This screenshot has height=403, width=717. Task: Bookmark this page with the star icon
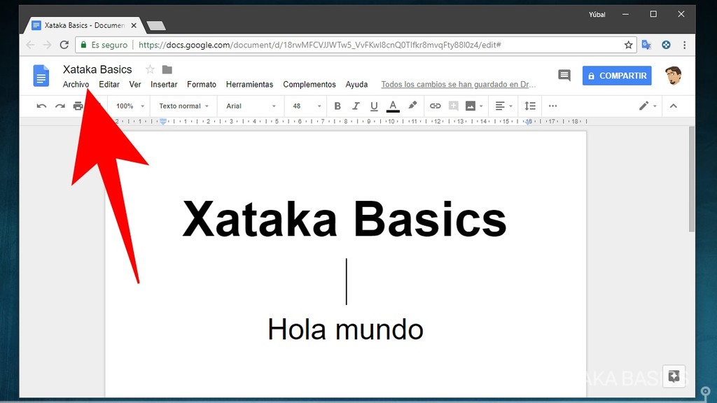pyautogui.click(x=628, y=45)
